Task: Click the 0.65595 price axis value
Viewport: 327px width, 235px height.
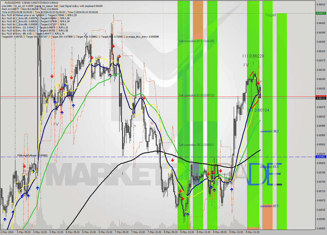Action: click(x=321, y=219)
